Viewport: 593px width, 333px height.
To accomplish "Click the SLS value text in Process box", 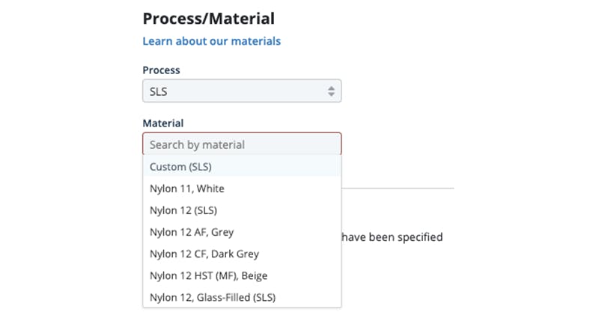I will [x=158, y=91].
